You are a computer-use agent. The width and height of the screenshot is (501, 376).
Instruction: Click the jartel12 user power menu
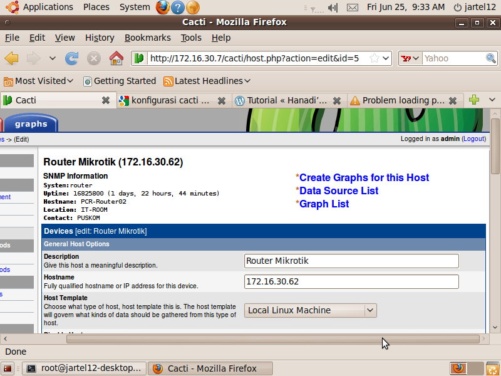pos(475,7)
